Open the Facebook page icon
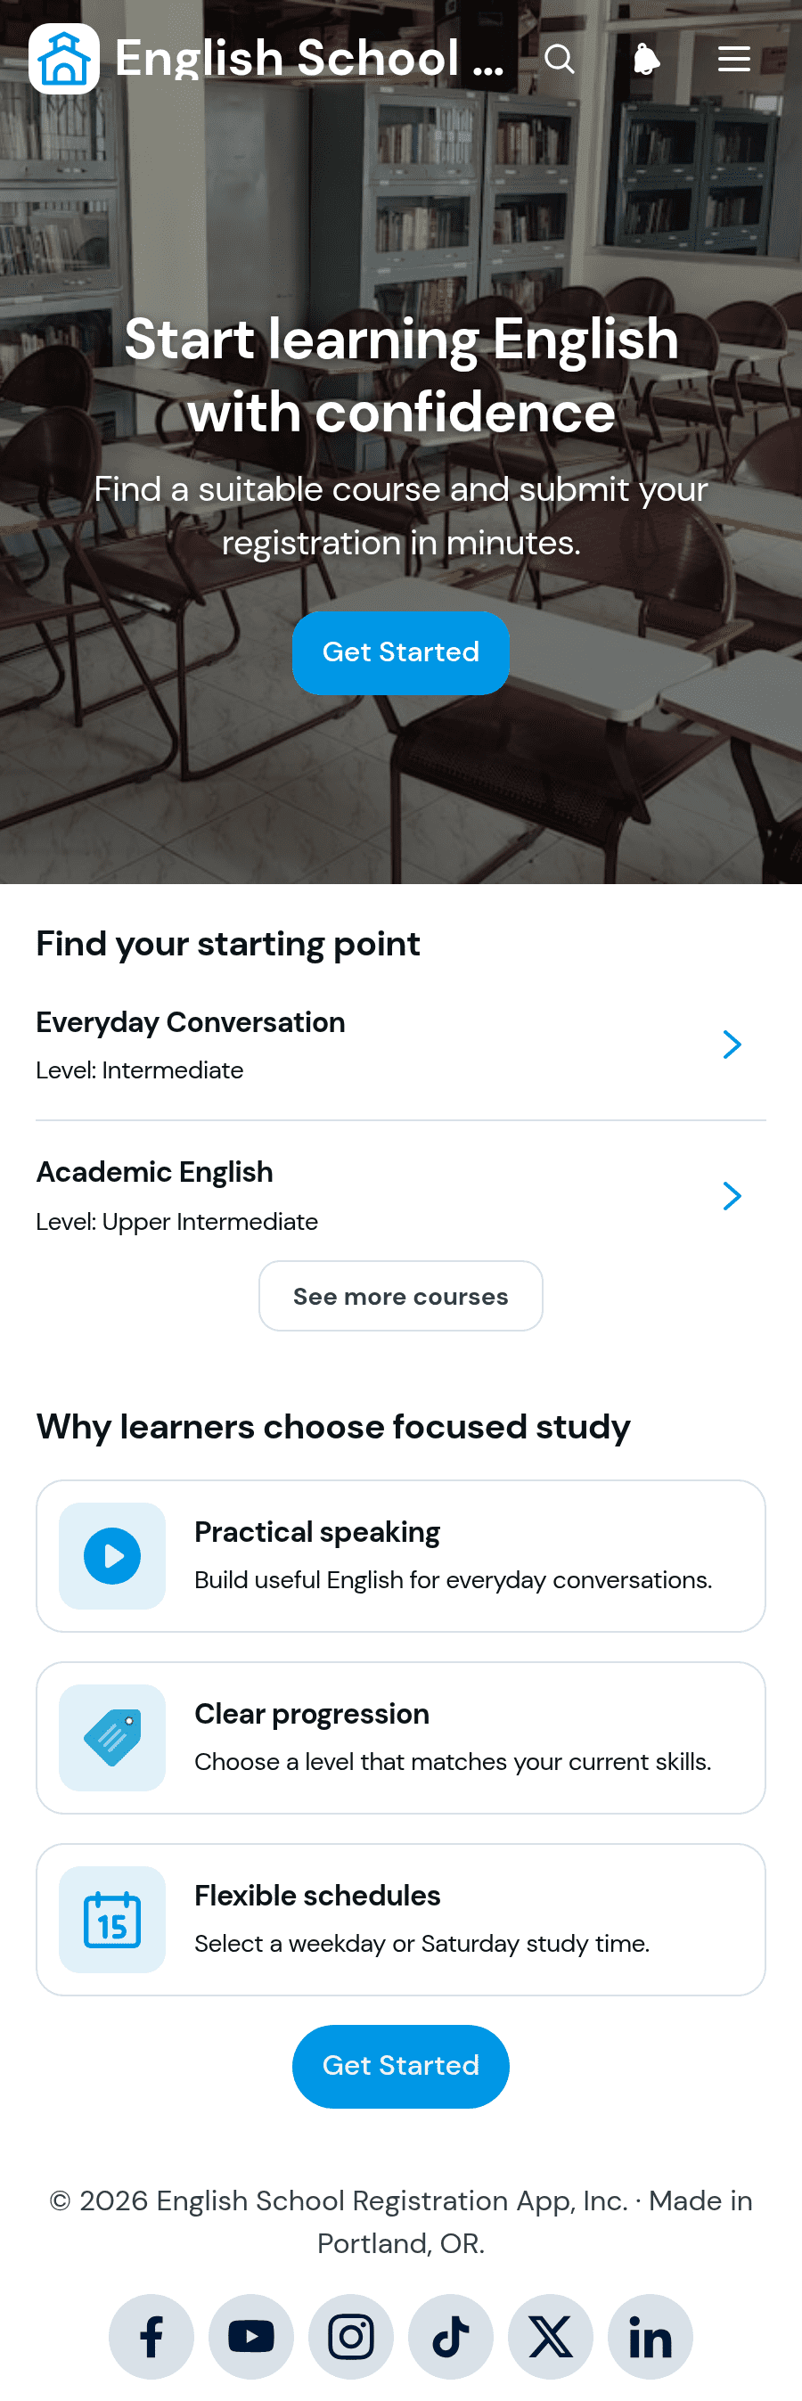This screenshot has width=802, height=2401. coord(151,2337)
